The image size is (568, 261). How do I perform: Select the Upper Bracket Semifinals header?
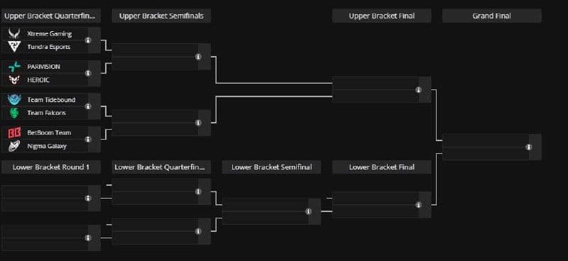tap(161, 16)
